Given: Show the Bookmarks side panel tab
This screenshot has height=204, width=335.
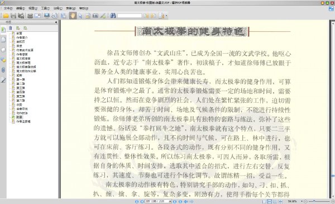Looking at the screenshot, I should 3,30.
